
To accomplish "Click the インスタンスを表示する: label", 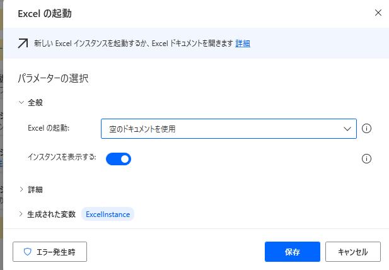I will [x=62, y=157].
